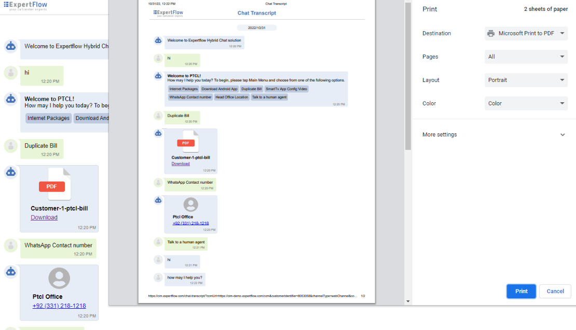Open the Pages dropdown set to All

(526, 57)
